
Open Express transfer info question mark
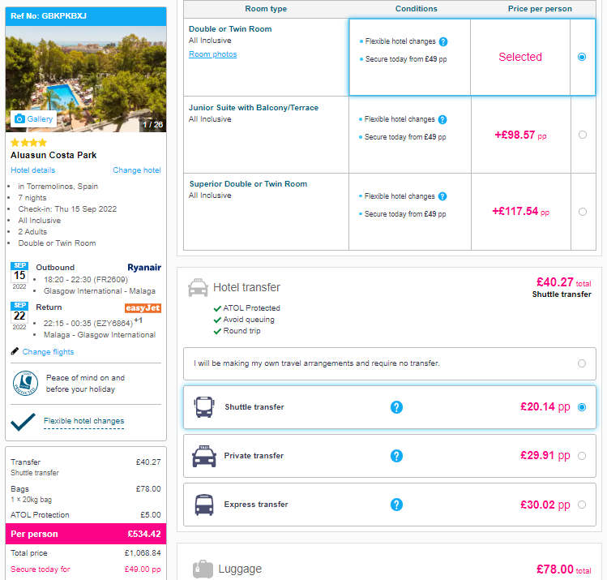(x=396, y=505)
